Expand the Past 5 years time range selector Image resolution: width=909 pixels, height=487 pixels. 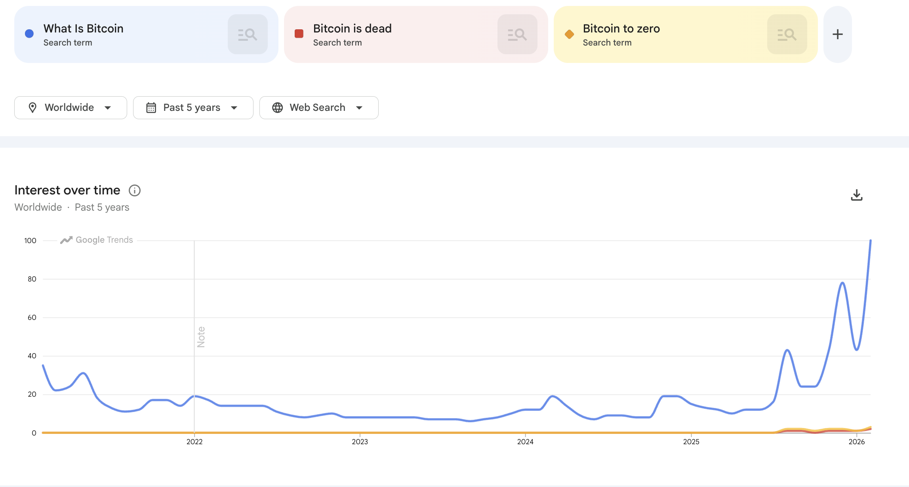(x=193, y=107)
